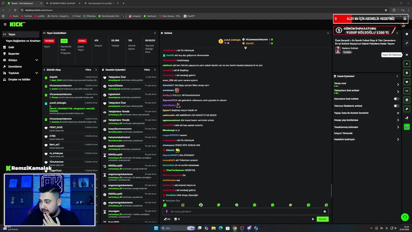Click the Sohbet panel chat scrollbar
This screenshot has height=232, width=412.
tap(332, 191)
